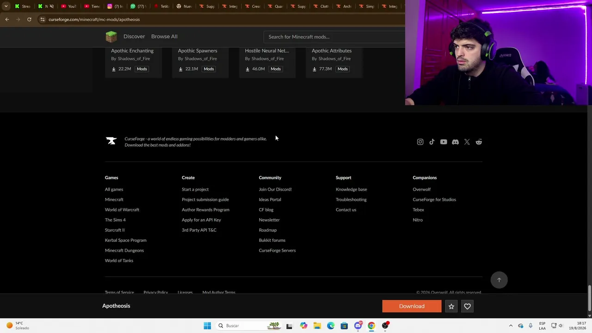
Task: Click the page vertical scrollbar thumb
Action: tap(590, 298)
